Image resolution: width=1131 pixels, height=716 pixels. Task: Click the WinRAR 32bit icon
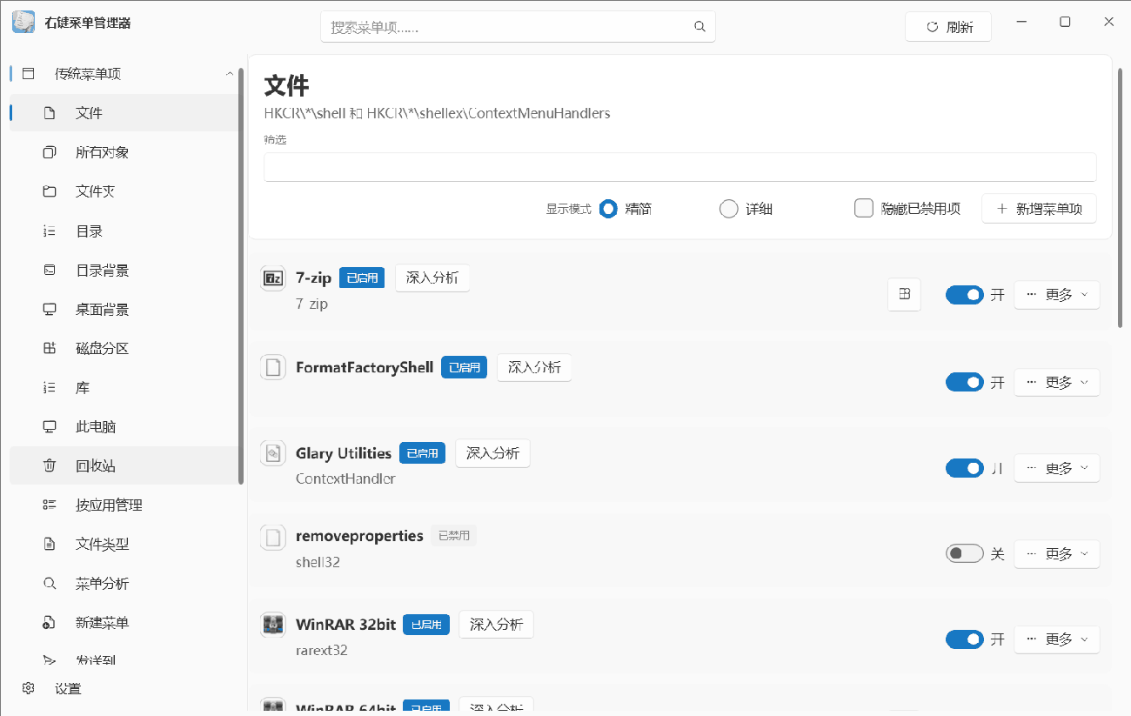[273, 624]
